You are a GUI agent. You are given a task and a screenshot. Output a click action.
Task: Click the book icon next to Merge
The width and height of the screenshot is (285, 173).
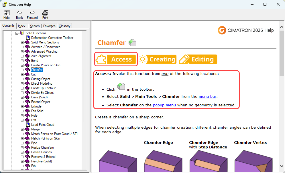click(27, 129)
